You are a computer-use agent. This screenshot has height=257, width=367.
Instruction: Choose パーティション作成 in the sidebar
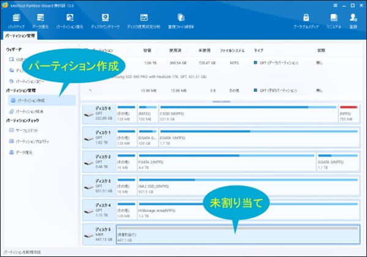point(42,100)
